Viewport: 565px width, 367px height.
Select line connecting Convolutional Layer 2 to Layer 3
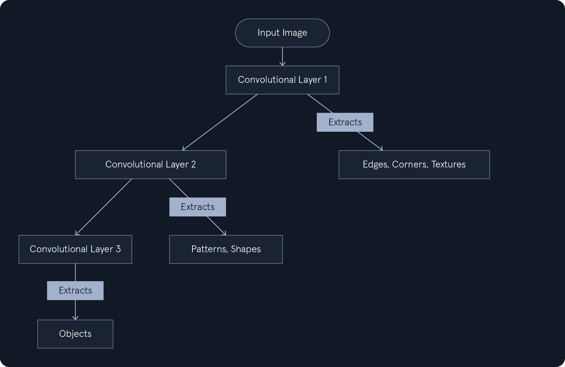pos(104,207)
